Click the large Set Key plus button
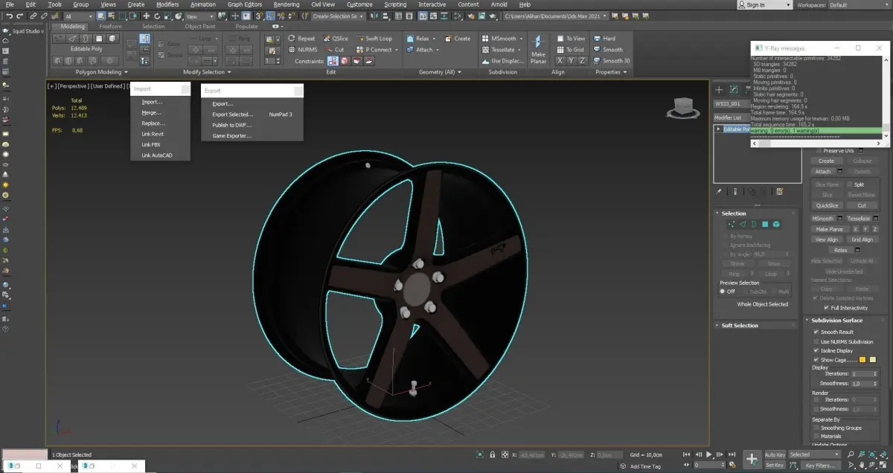This screenshot has height=473, width=893. pos(752,460)
